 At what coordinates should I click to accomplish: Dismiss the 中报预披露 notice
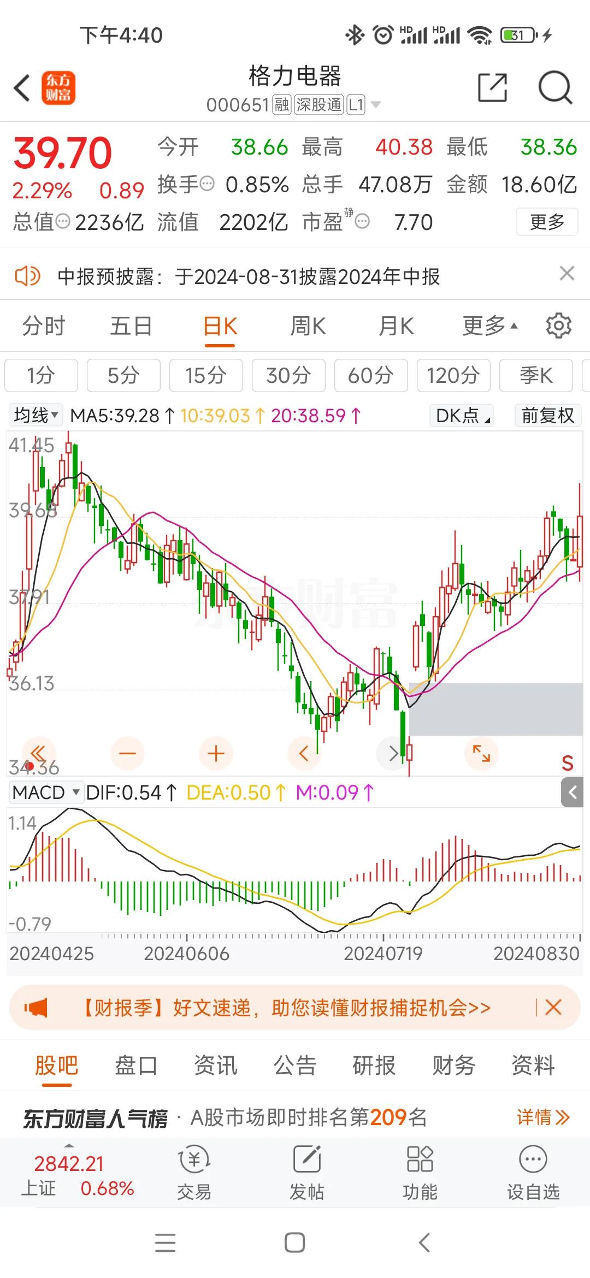pos(567,273)
